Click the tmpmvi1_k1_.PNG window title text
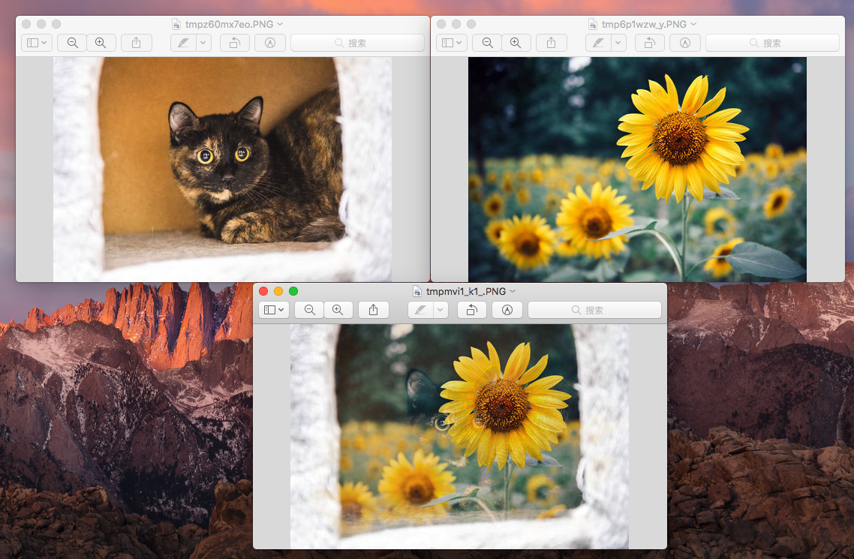Screen dimensions: 854x559 466,291
